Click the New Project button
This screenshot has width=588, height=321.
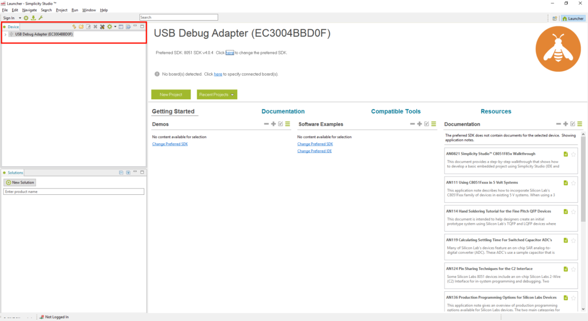pyautogui.click(x=171, y=95)
